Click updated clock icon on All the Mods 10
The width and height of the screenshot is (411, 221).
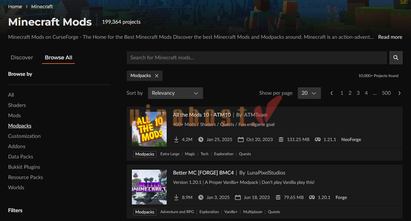[x=201, y=139]
